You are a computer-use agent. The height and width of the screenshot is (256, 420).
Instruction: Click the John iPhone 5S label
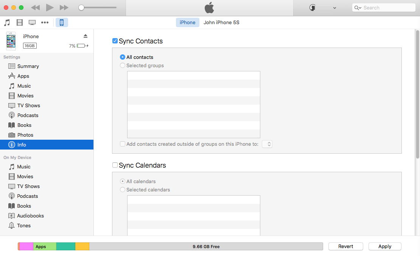(221, 22)
